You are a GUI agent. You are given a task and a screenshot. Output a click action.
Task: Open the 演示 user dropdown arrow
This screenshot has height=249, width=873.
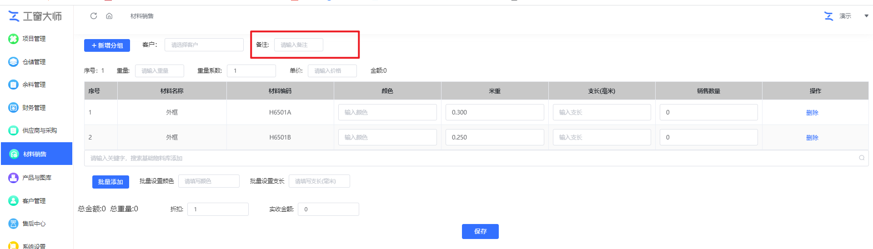tap(866, 16)
